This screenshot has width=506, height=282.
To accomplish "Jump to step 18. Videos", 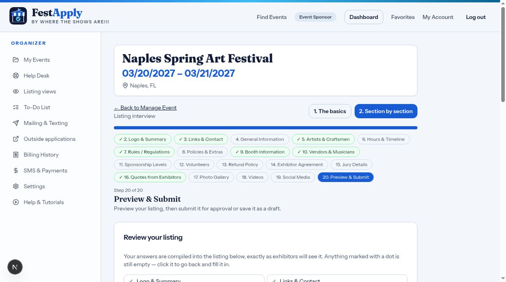I will click(252, 177).
